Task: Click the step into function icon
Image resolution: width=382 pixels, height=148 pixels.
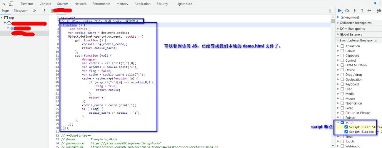Action: (x=355, y=11)
